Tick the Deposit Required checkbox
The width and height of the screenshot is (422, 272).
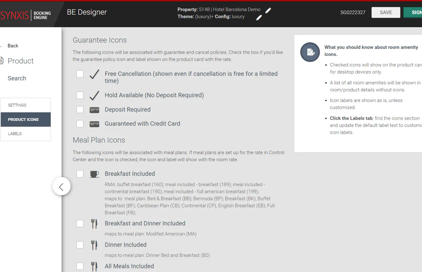(x=80, y=110)
